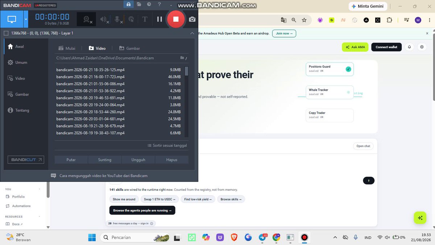Open the Windows Start menu
This screenshot has width=435, height=245.
92,237
